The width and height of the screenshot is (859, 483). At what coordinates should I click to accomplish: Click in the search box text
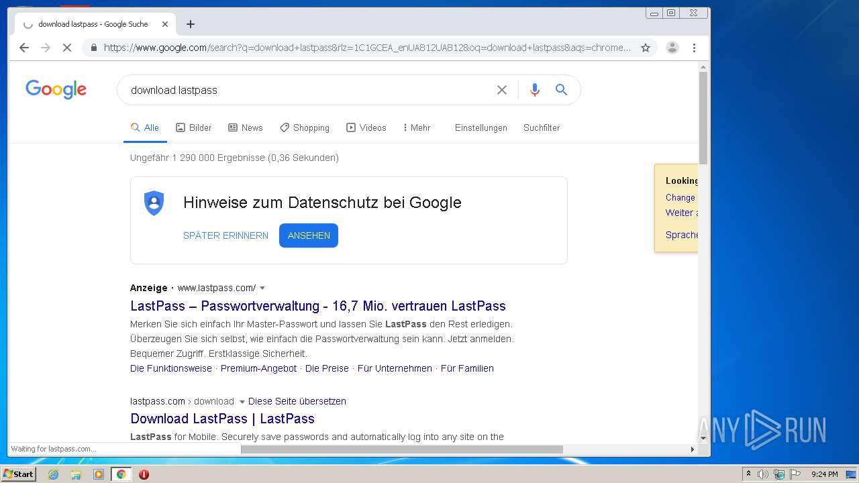click(x=174, y=90)
